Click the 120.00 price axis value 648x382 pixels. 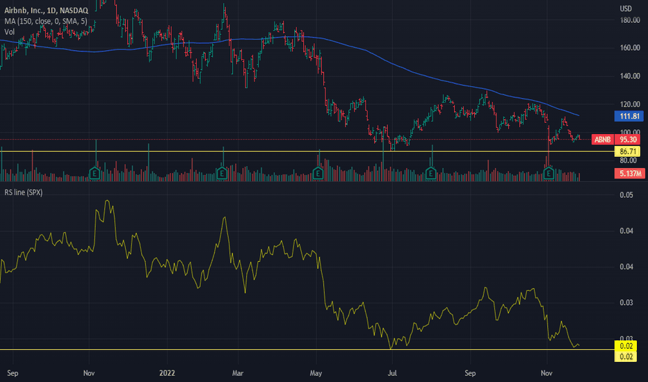coord(630,104)
